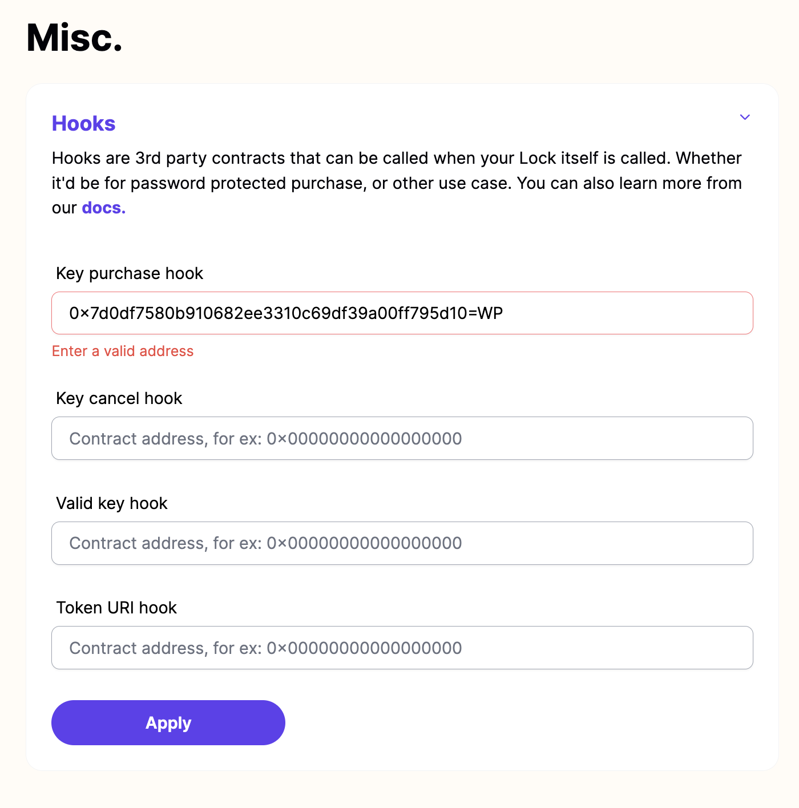Select the Key purchase hook input field
This screenshot has height=808, width=799.
tap(402, 313)
